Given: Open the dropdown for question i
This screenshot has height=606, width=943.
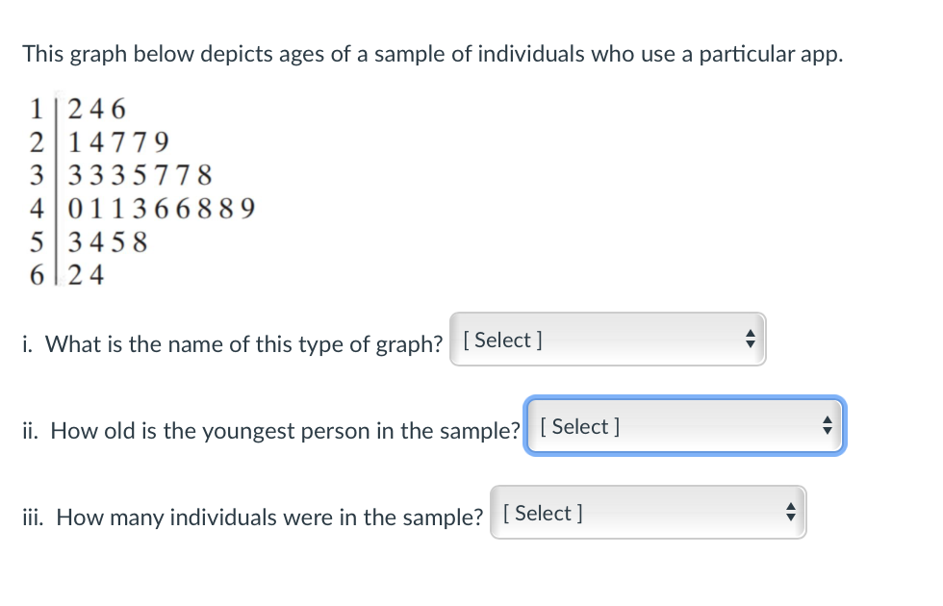Looking at the screenshot, I should [607, 339].
